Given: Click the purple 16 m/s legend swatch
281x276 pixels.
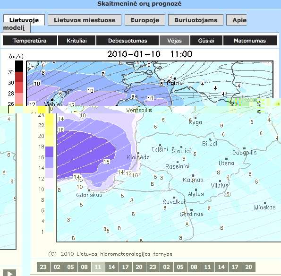Looking at the screenshot, I should click(x=49, y=152).
